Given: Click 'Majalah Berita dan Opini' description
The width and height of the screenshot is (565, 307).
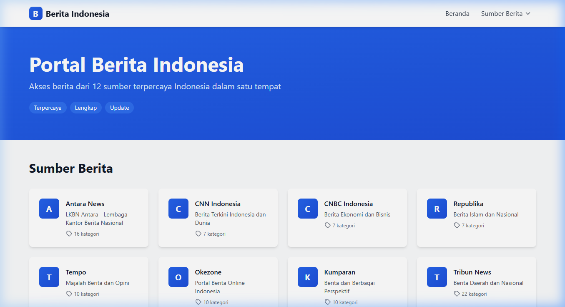Looking at the screenshot, I should (98, 283).
